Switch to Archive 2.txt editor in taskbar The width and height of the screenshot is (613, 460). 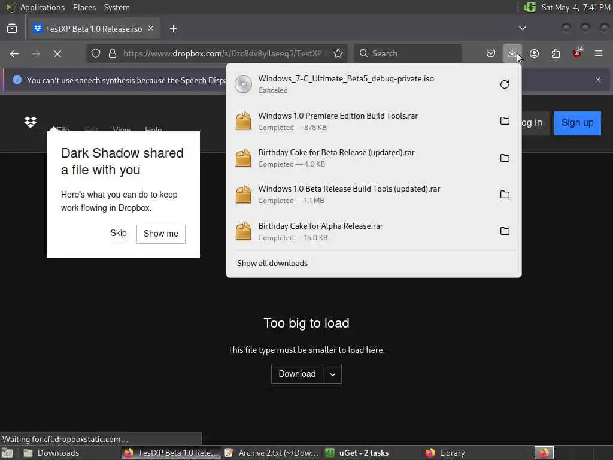pos(272,453)
